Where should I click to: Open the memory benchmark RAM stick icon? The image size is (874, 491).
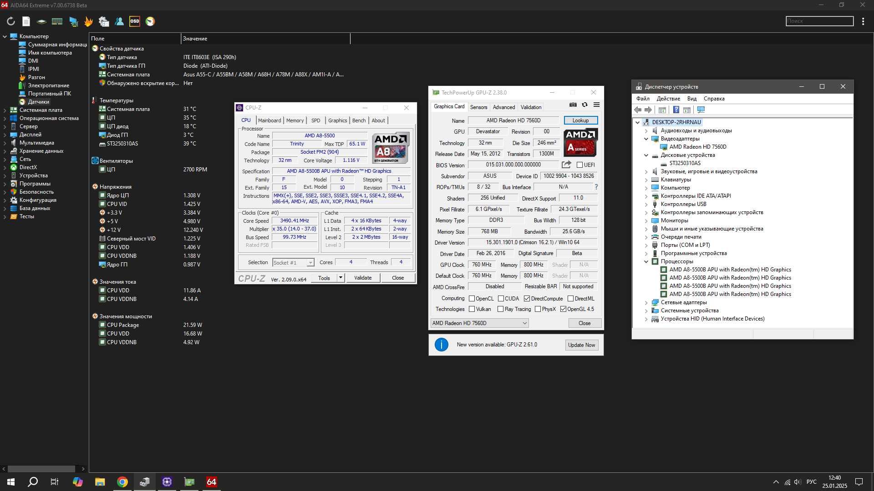(57, 21)
